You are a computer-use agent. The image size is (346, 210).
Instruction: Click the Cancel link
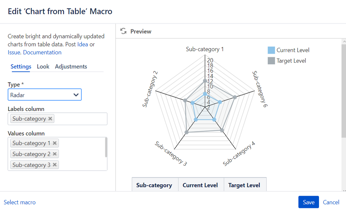point(331,202)
